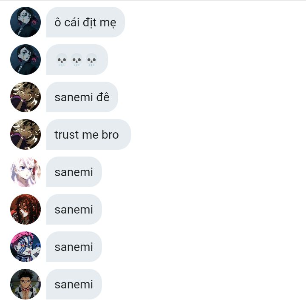306x305 pixels.
Task: Click the black spiky-haired praying avatar
Action: [x=25, y=284]
